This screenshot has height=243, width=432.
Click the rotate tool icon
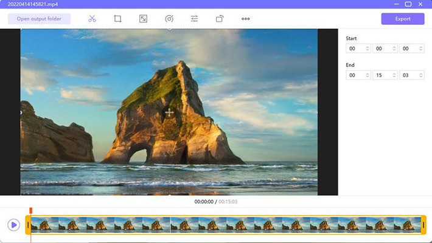(220, 19)
